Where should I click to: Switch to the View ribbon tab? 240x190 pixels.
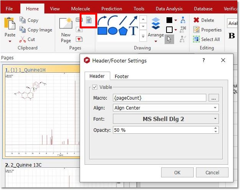pos(55,9)
